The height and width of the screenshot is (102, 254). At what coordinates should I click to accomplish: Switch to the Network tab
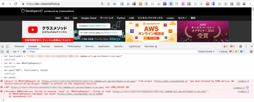click(59, 47)
